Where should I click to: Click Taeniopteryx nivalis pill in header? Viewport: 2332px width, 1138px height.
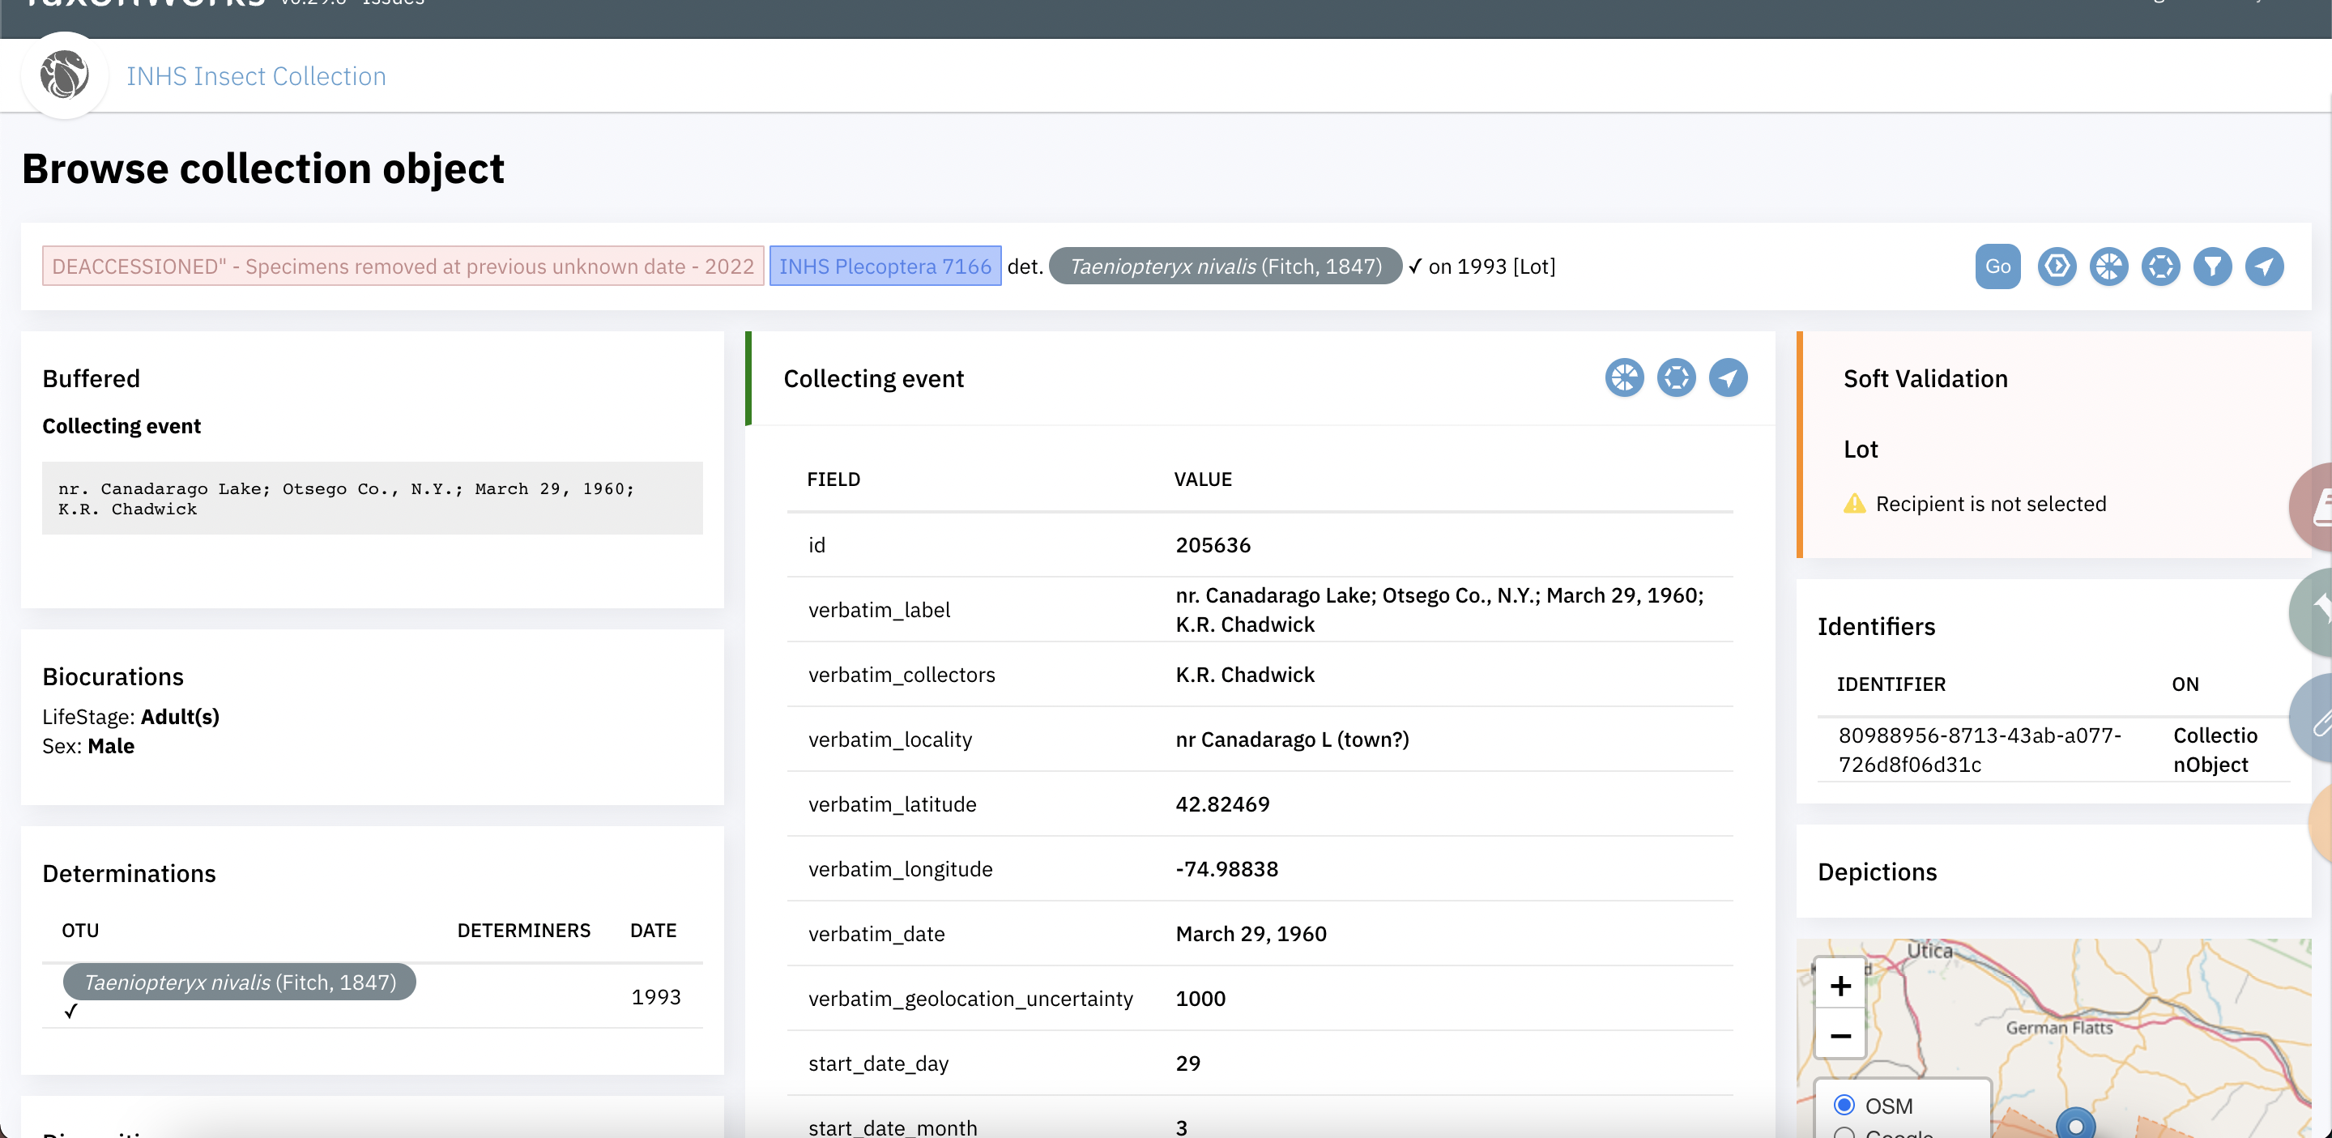point(1225,266)
